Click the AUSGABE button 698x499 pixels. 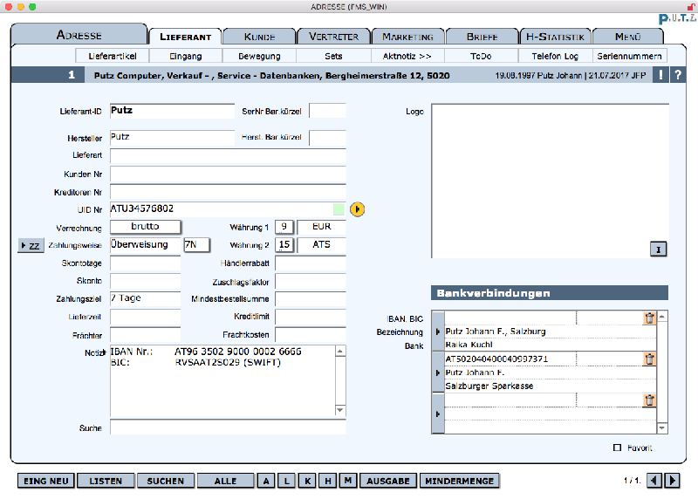tap(388, 481)
